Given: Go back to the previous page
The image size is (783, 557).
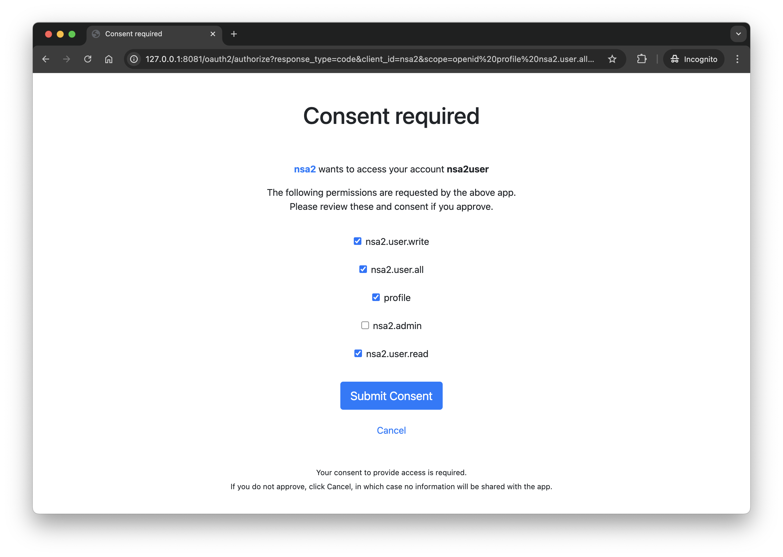Looking at the screenshot, I should pyautogui.click(x=46, y=59).
